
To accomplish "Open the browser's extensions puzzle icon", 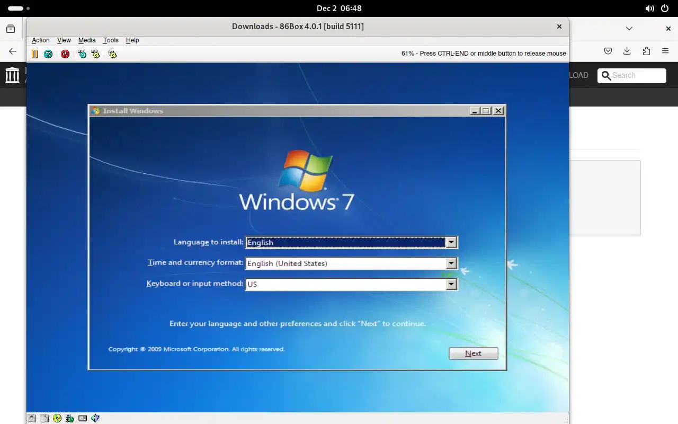I will (646, 51).
